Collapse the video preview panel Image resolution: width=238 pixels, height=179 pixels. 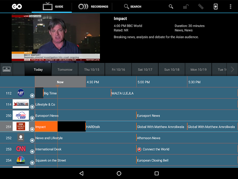(x=7, y=69)
